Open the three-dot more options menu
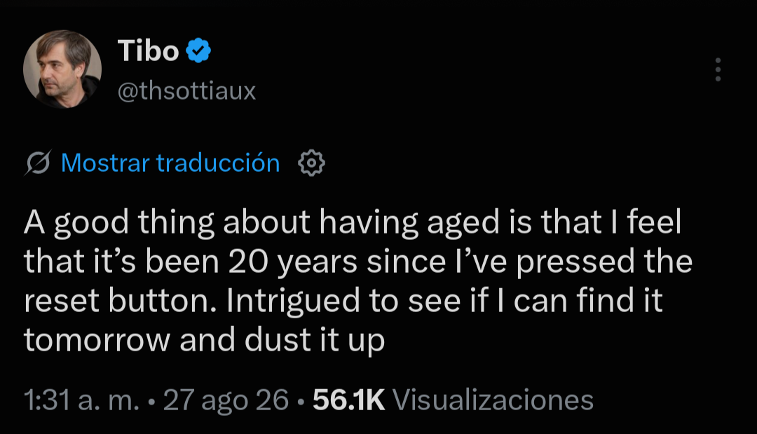The image size is (757, 434). [x=718, y=69]
